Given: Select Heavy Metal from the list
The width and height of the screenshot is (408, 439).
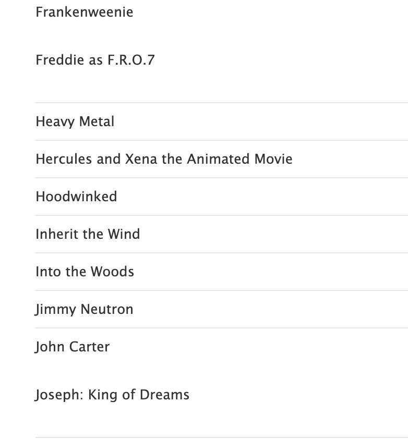Looking at the screenshot, I should coord(75,121).
